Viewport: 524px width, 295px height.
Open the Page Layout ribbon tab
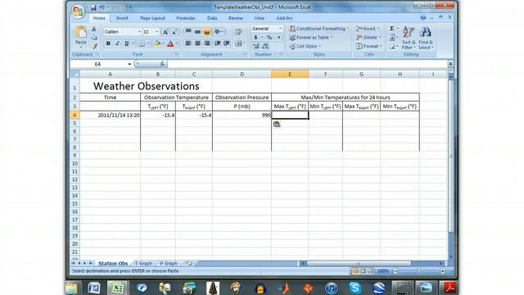(x=152, y=18)
